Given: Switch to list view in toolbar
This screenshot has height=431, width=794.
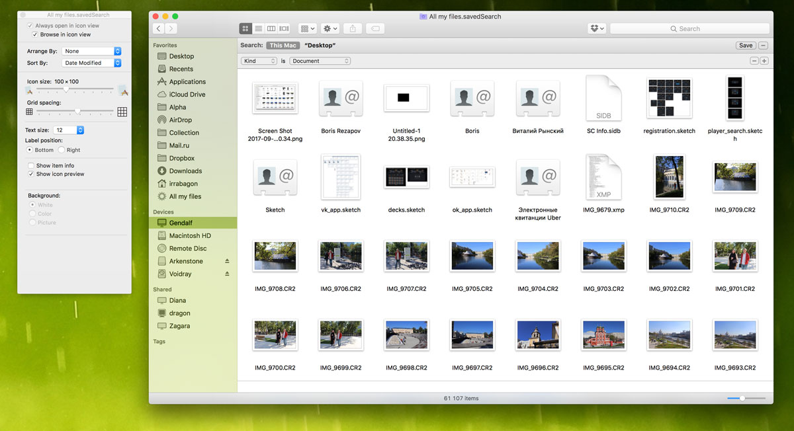Looking at the screenshot, I should click(x=258, y=28).
